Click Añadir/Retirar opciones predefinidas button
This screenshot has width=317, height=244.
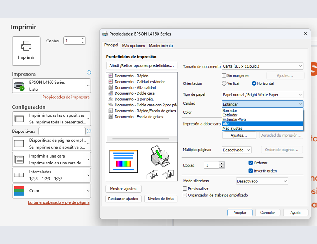[x=141, y=65]
